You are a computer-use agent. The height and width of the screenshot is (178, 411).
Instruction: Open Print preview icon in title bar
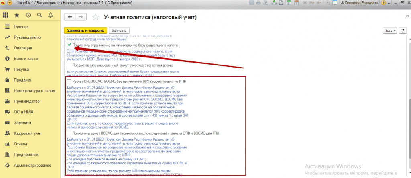265,3
